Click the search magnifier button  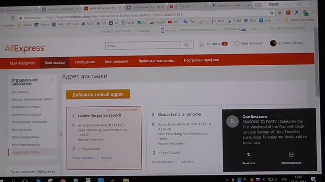187,44
